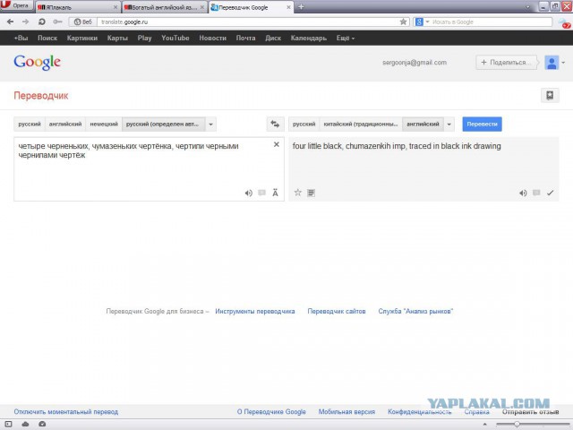Open the translation comment bubble icon

(x=536, y=193)
